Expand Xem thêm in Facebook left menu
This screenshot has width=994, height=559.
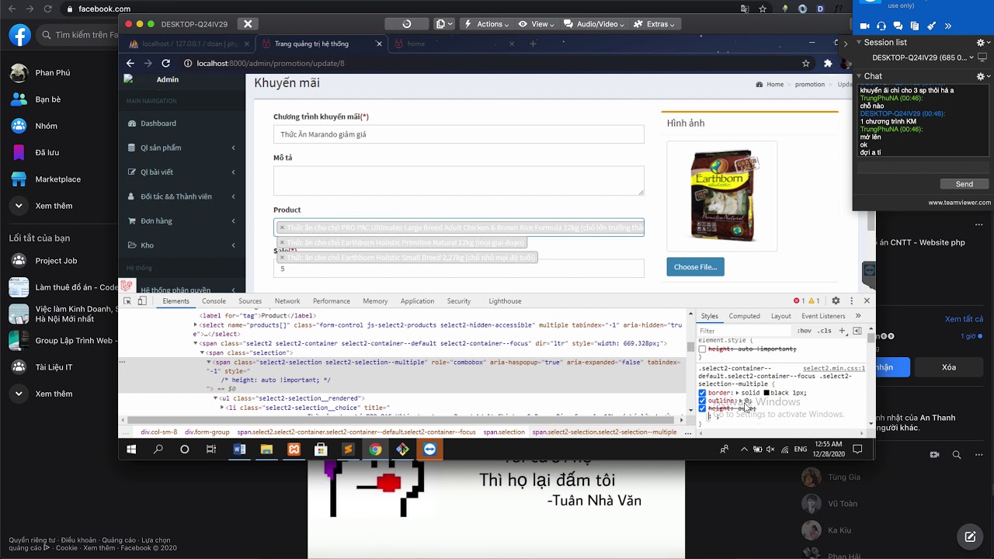point(43,206)
